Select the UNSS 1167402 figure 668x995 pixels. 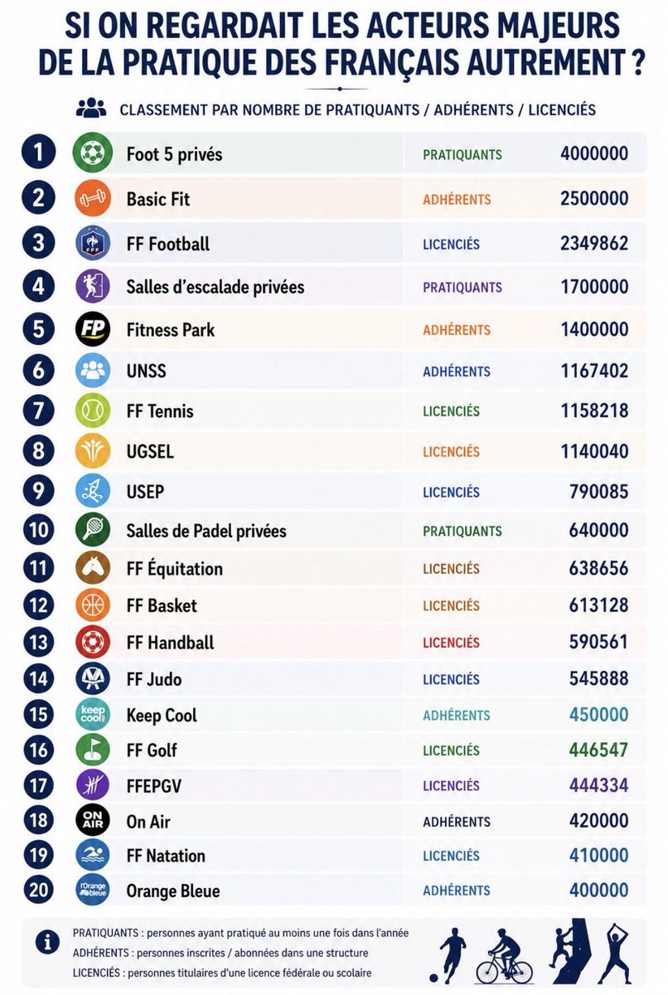pos(594,371)
